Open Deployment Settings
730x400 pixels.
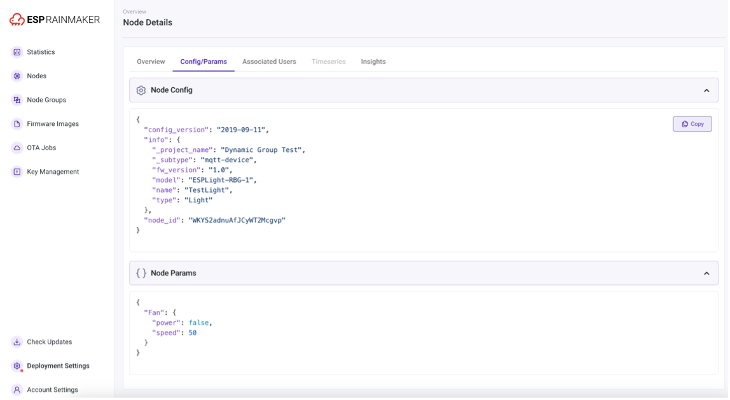pos(59,366)
